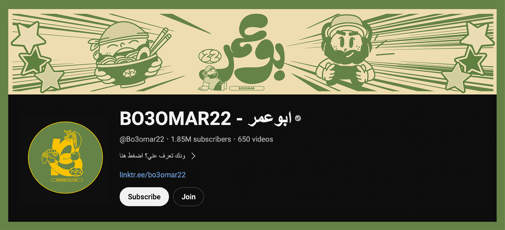
Task: Click the Join membership button
Action: point(189,197)
